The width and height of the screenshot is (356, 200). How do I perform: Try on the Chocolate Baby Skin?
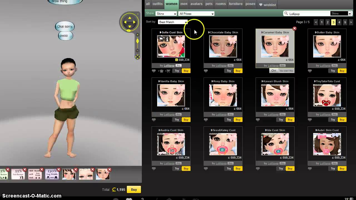pos(229,71)
